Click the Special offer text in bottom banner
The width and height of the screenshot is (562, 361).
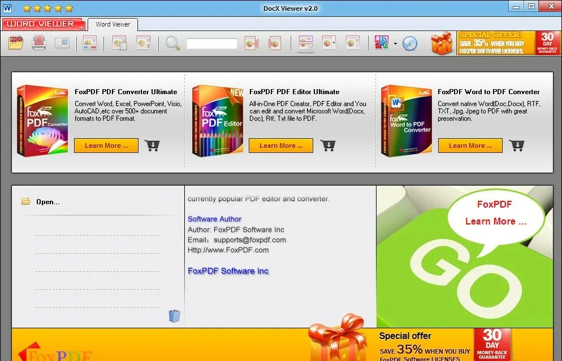[405, 336]
